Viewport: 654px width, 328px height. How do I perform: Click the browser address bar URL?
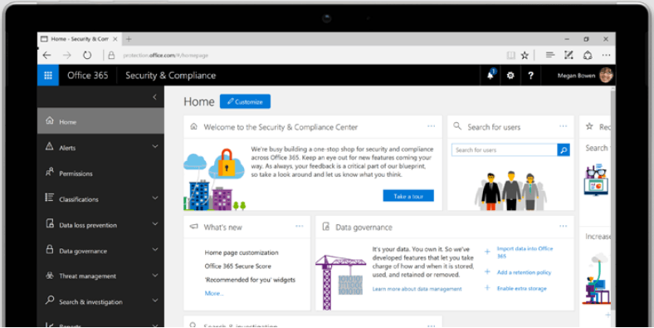pyautogui.click(x=166, y=55)
